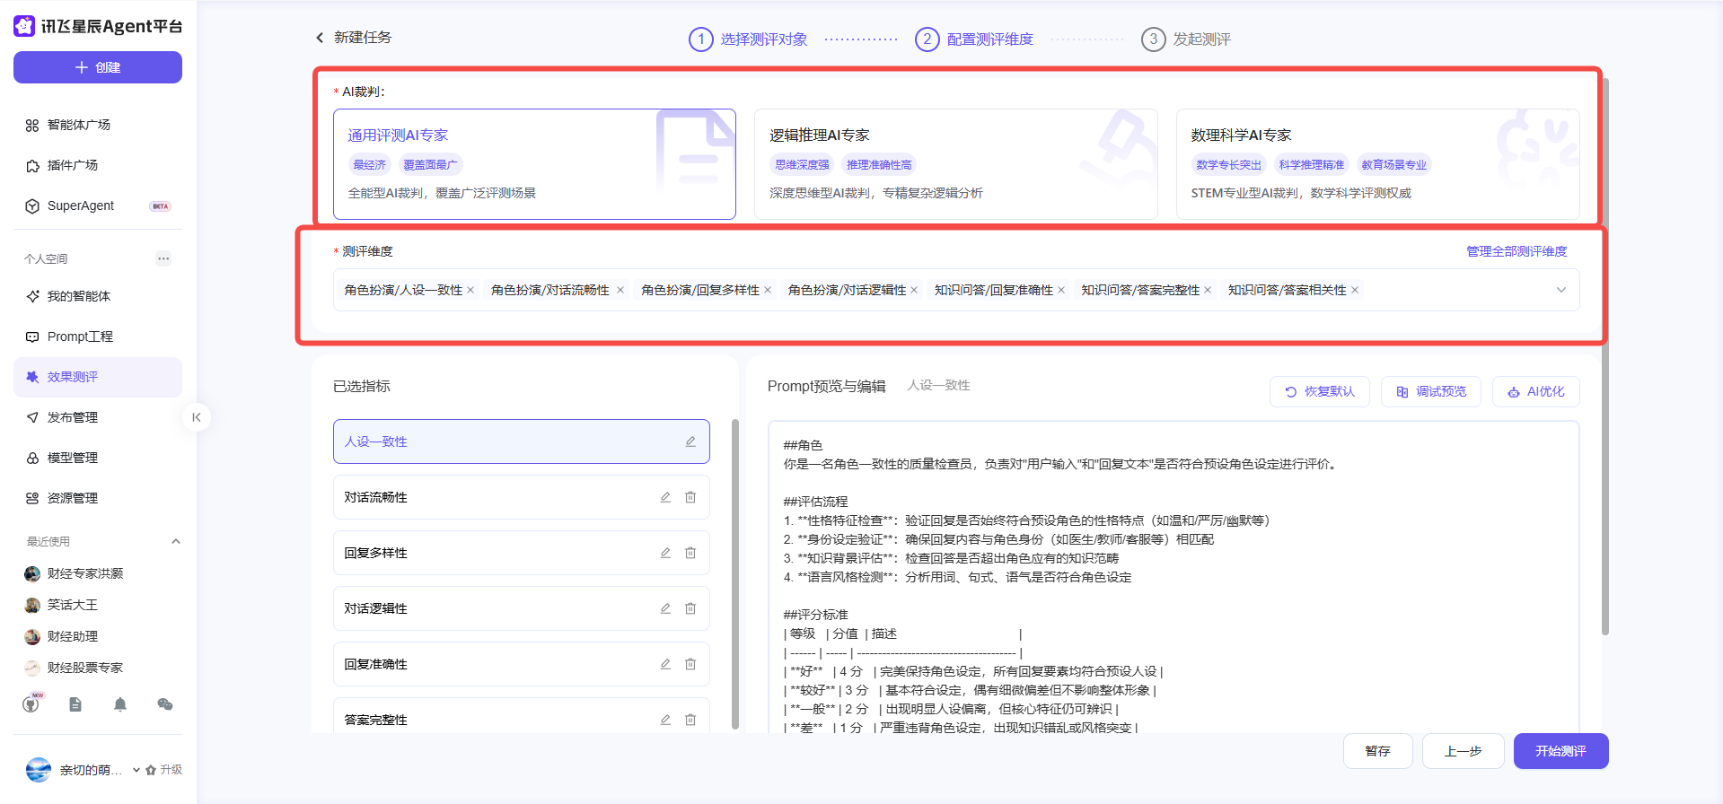Collapse the 最近使用 section chevron

tap(176, 541)
